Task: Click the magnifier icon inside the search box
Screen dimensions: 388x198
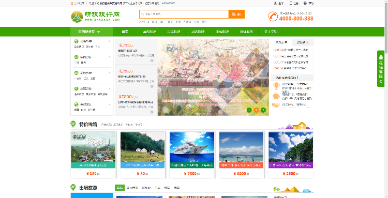Action: coord(143,14)
